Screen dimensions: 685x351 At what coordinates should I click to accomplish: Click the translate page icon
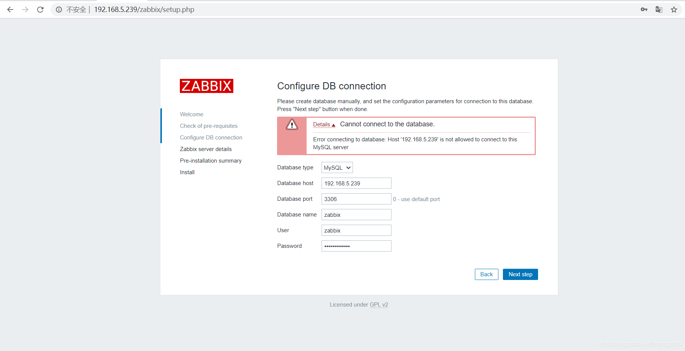(659, 10)
